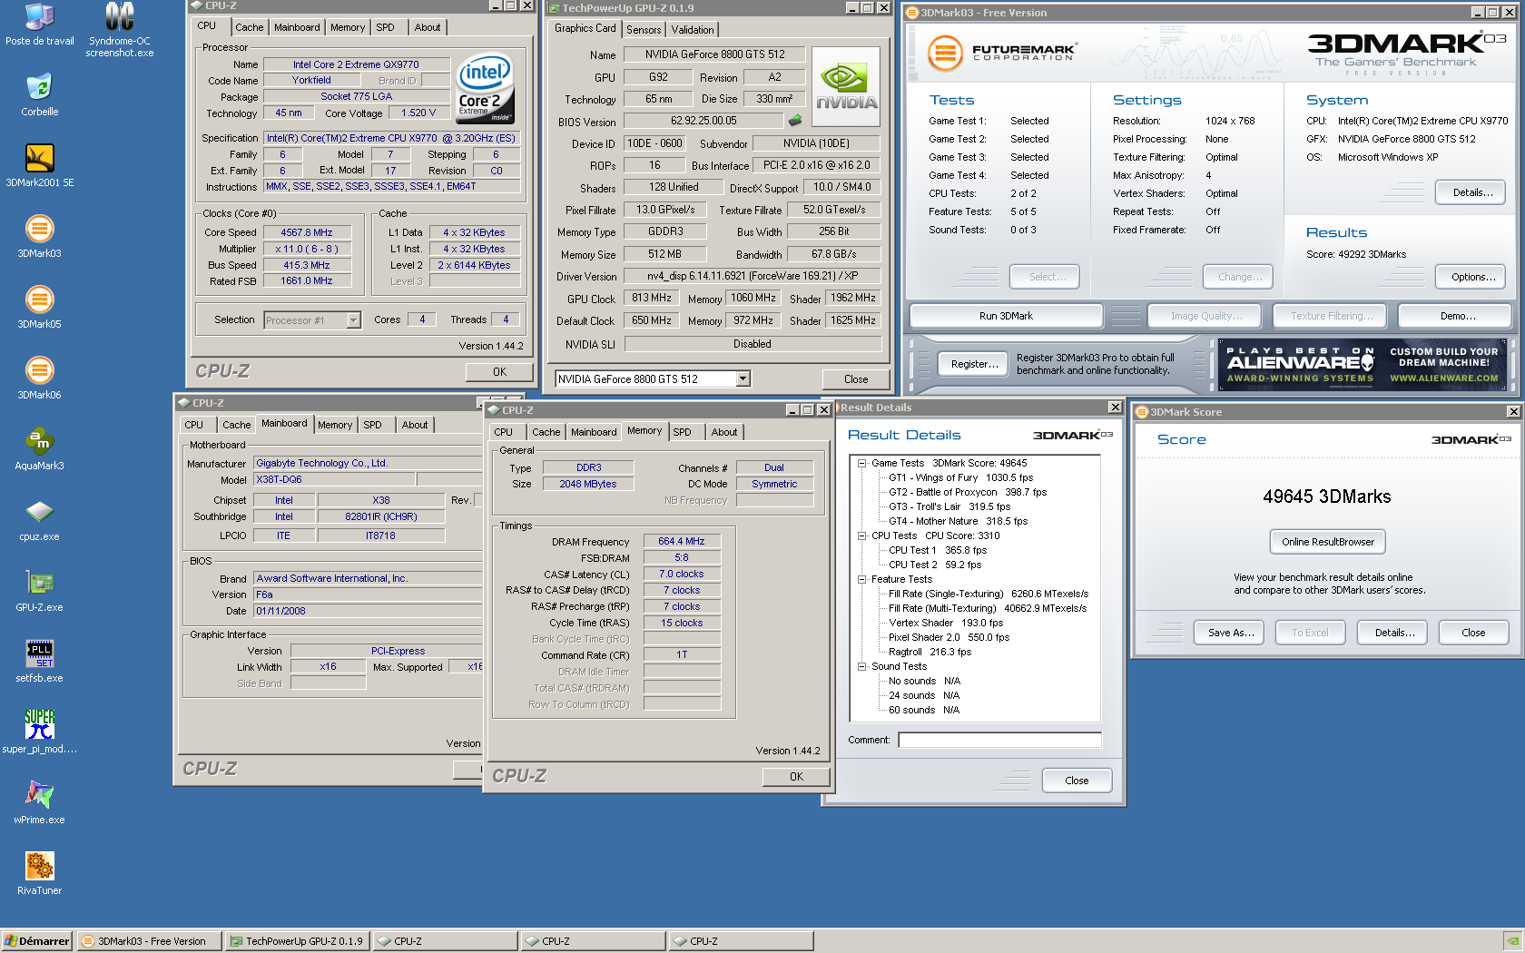Open Poste de travail desktop icon
Screen dimensions: 1525x953
point(39,25)
